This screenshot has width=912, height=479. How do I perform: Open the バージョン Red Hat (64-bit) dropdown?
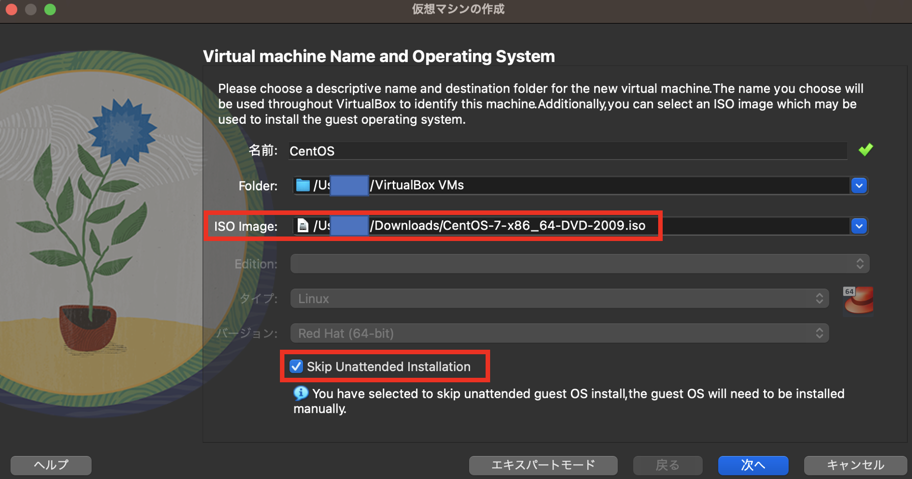click(x=560, y=333)
